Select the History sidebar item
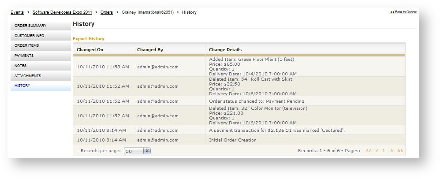This screenshot has width=440, height=179. click(40, 86)
